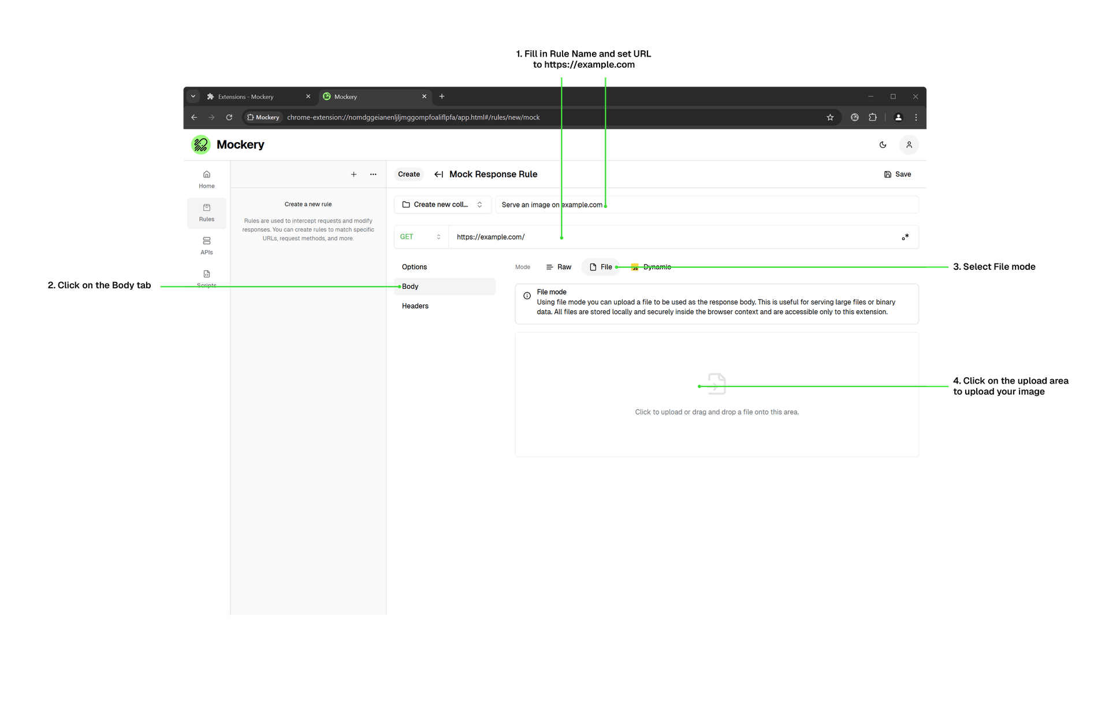Open the Home section in sidebar
1109x702 pixels.
(x=206, y=180)
